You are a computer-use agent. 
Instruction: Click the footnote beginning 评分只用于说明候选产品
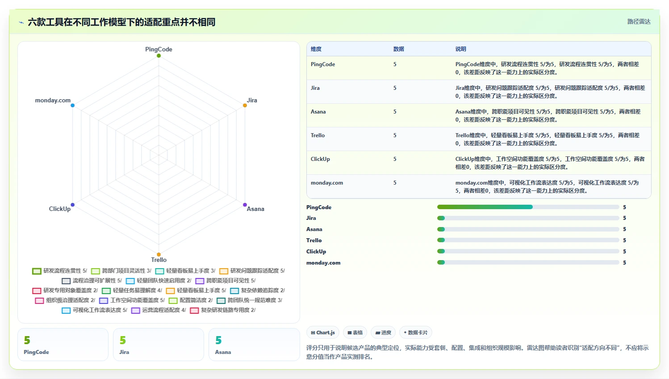[x=477, y=352]
